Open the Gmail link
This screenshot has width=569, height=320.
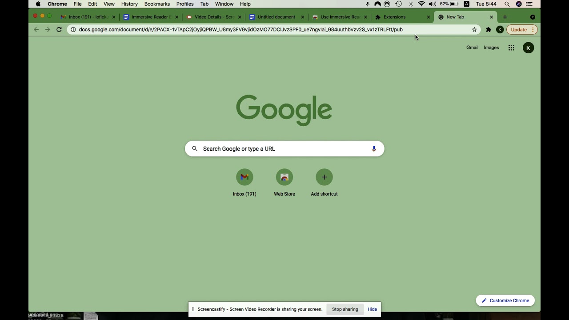pos(472,48)
